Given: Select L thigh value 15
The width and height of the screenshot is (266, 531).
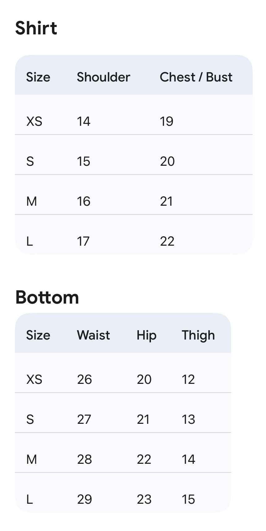Looking at the screenshot, I should 188,499.
